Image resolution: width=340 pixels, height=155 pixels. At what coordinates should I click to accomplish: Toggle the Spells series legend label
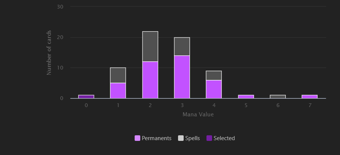193,138
